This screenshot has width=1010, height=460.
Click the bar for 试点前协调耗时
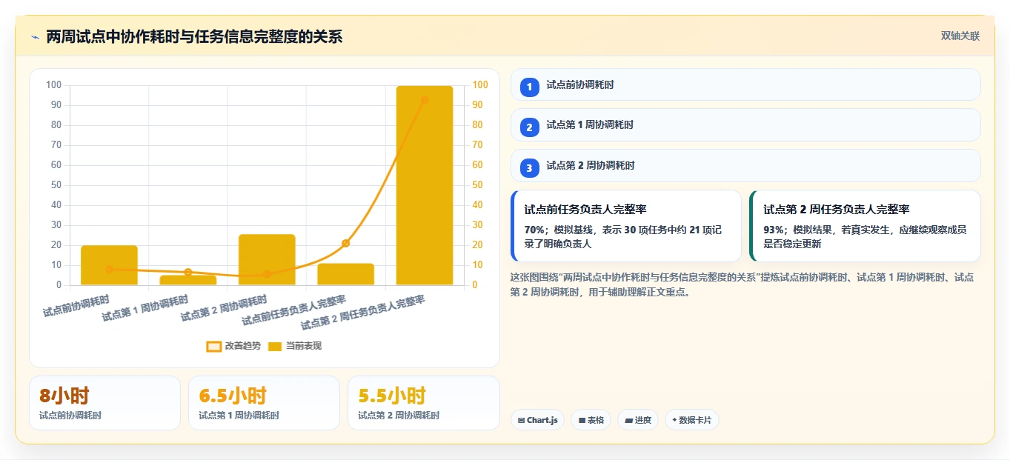pyautogui.click(x=109, y=265)
